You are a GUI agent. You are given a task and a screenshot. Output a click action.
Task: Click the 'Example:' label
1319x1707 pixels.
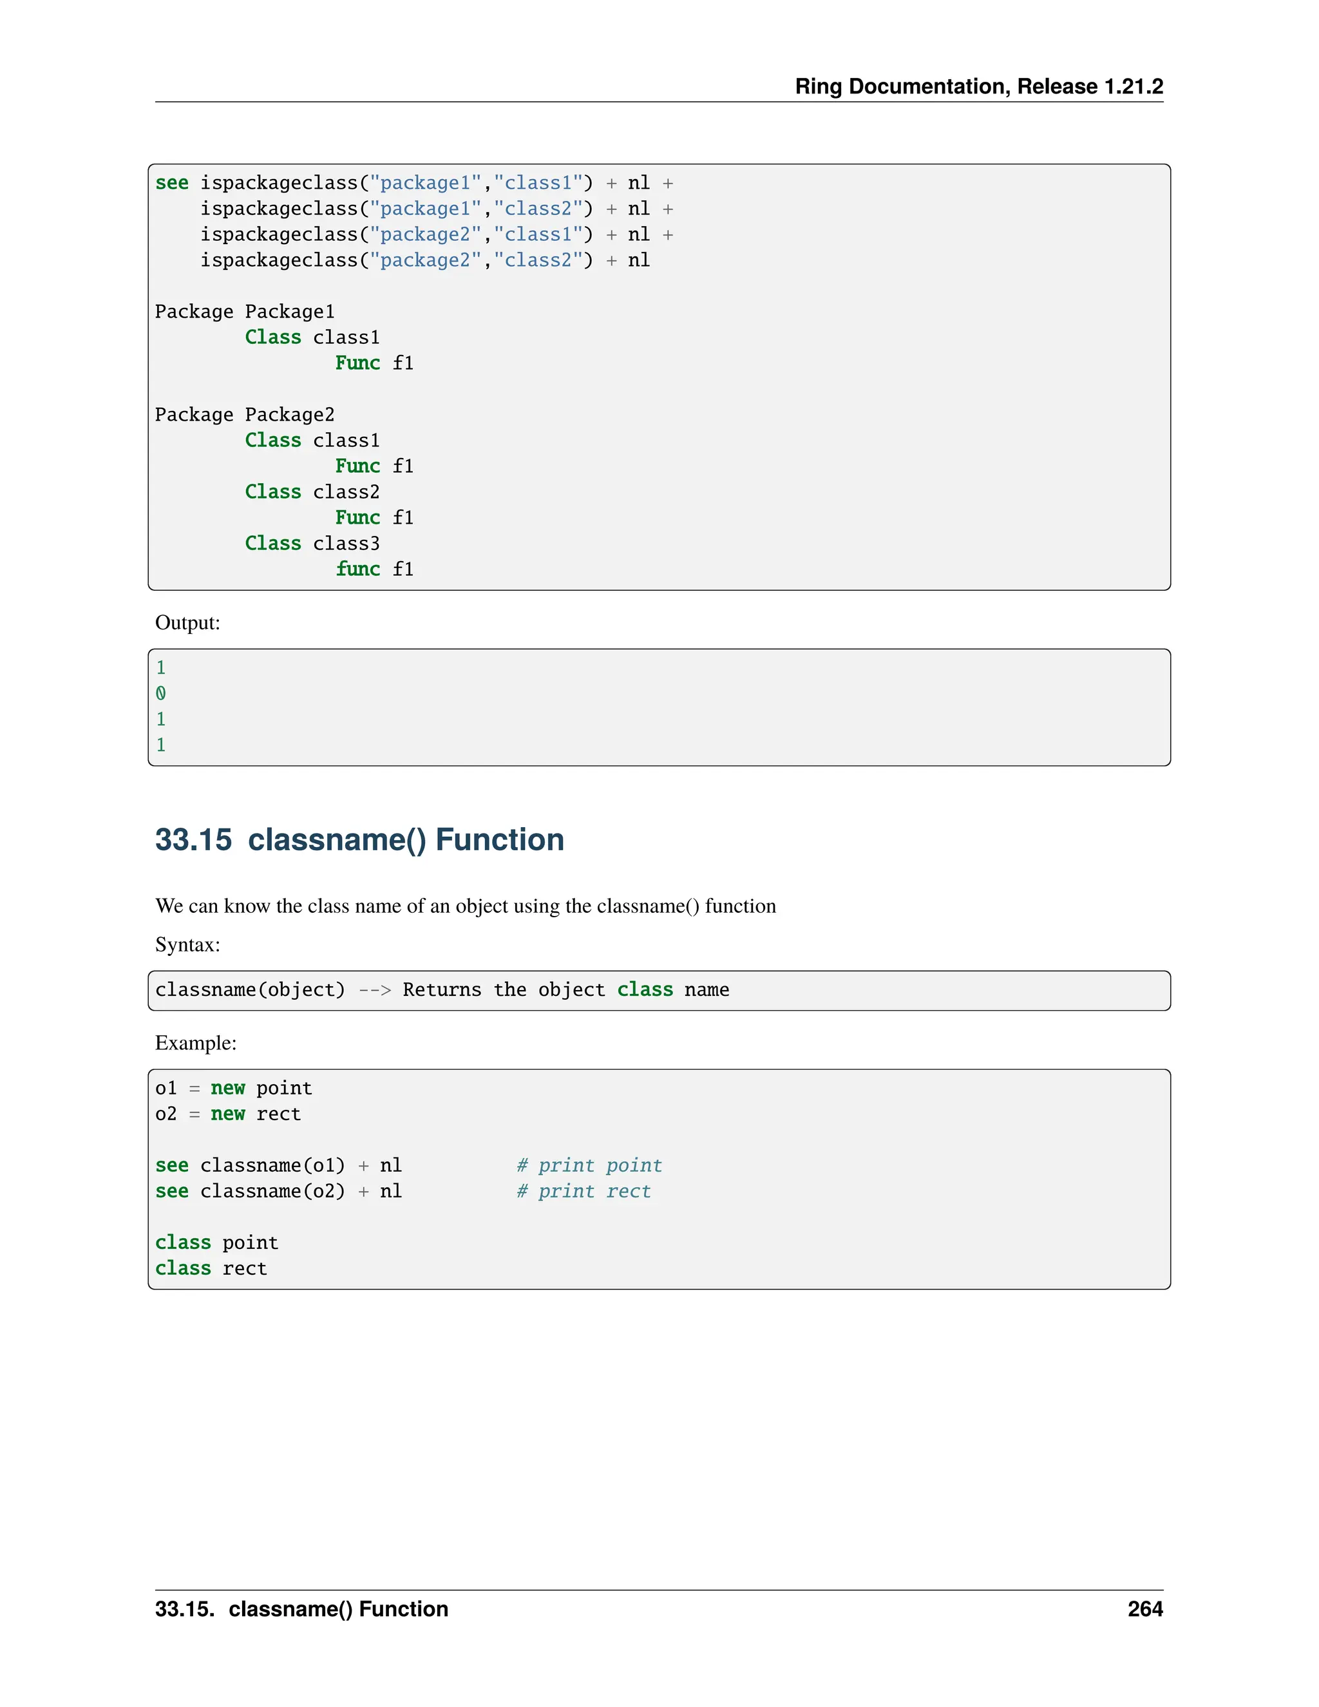click(195, 1043)
